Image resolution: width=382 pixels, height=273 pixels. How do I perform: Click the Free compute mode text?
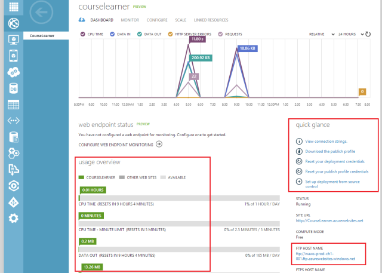(300, 237)
